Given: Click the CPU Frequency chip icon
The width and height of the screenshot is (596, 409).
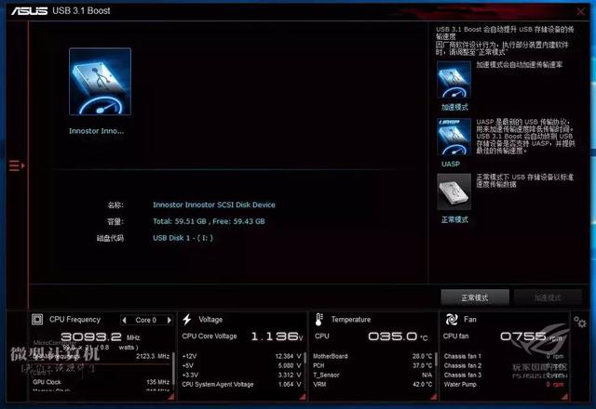Looking at the screenshot, I should tap(37, 320).
